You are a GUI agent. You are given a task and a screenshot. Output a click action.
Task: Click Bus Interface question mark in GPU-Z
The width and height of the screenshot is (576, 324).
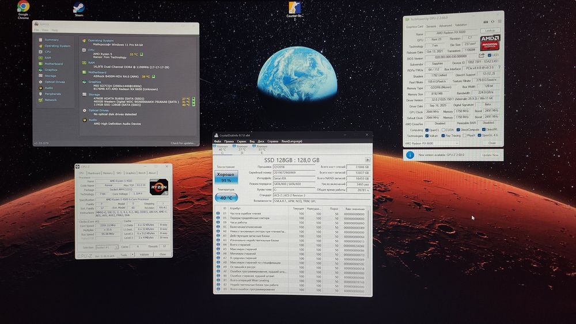499,67
